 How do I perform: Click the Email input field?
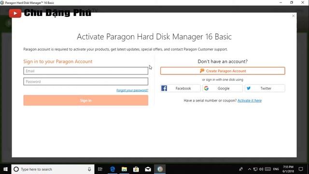pyautogui.click(x=86, y=71)
